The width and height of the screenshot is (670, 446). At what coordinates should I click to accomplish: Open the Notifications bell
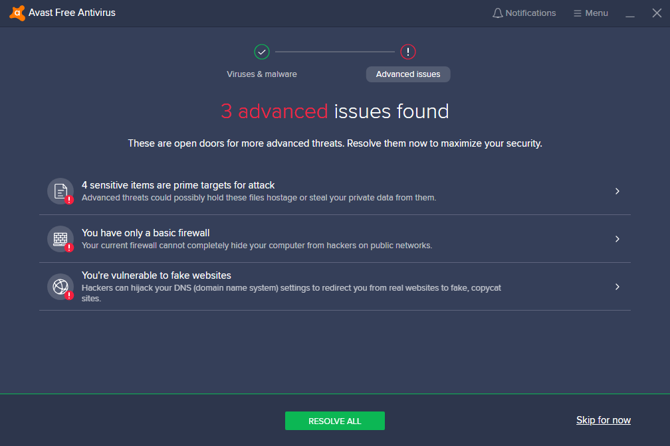coord(524,13)
